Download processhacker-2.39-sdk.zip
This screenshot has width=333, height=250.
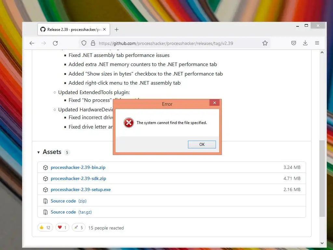tap(78, 179)
